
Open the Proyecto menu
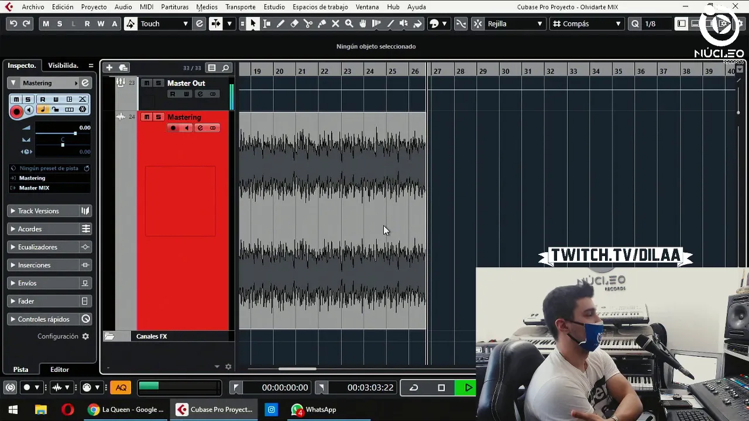click(x=94, y=7)
